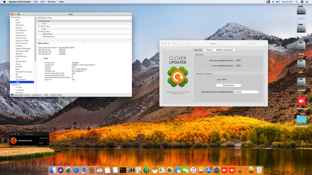Screen dimensions: 312x175
Task: Select Bluetooth in the Hardware list
Action: click(19, 25)
